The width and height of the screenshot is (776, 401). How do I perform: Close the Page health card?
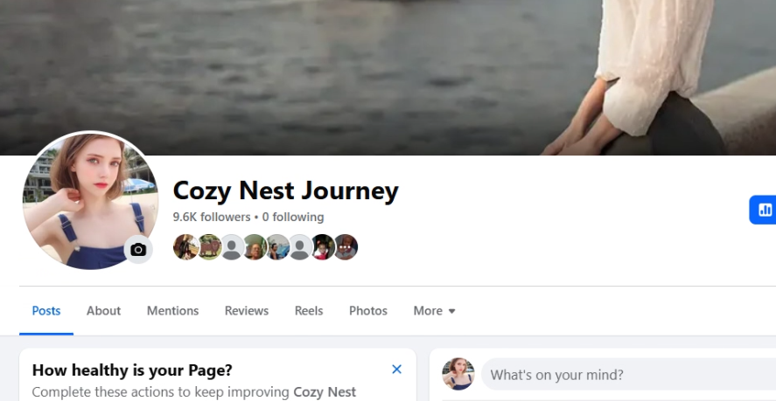point(396,370)
